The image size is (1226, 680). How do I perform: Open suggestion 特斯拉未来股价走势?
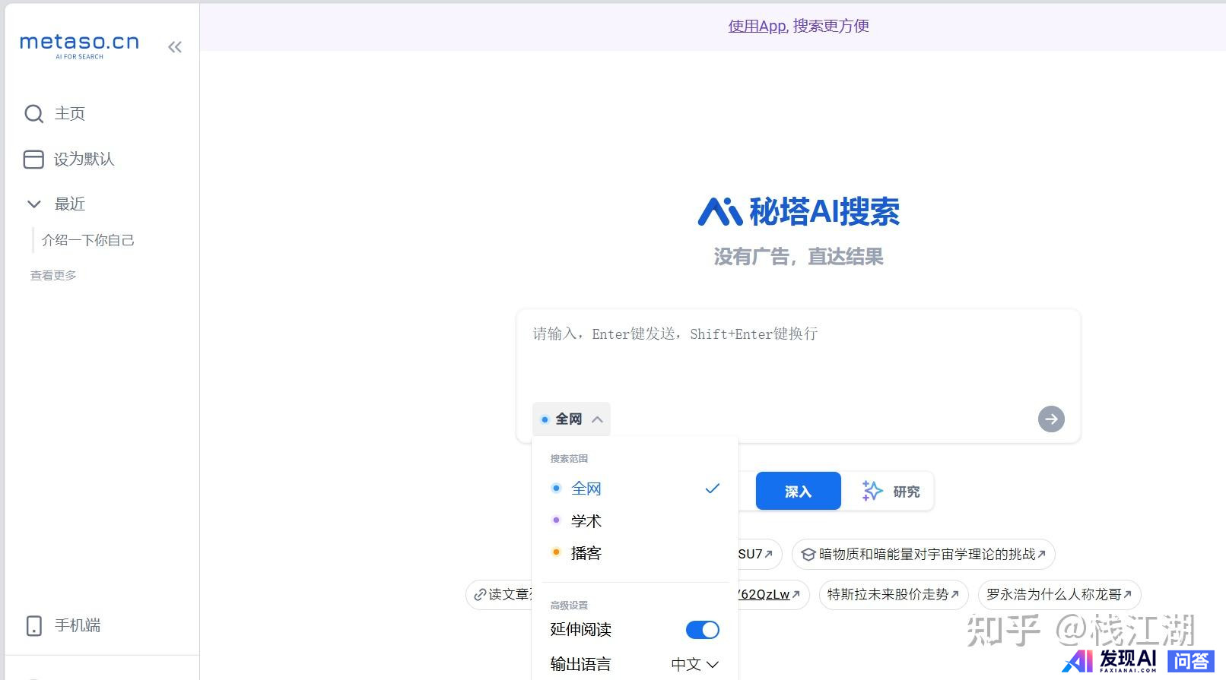[893, 594]
